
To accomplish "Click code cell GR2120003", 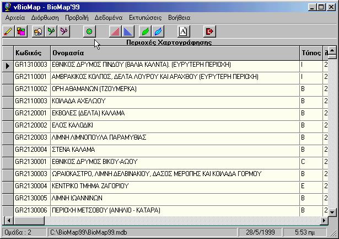I will pos(32,139).
